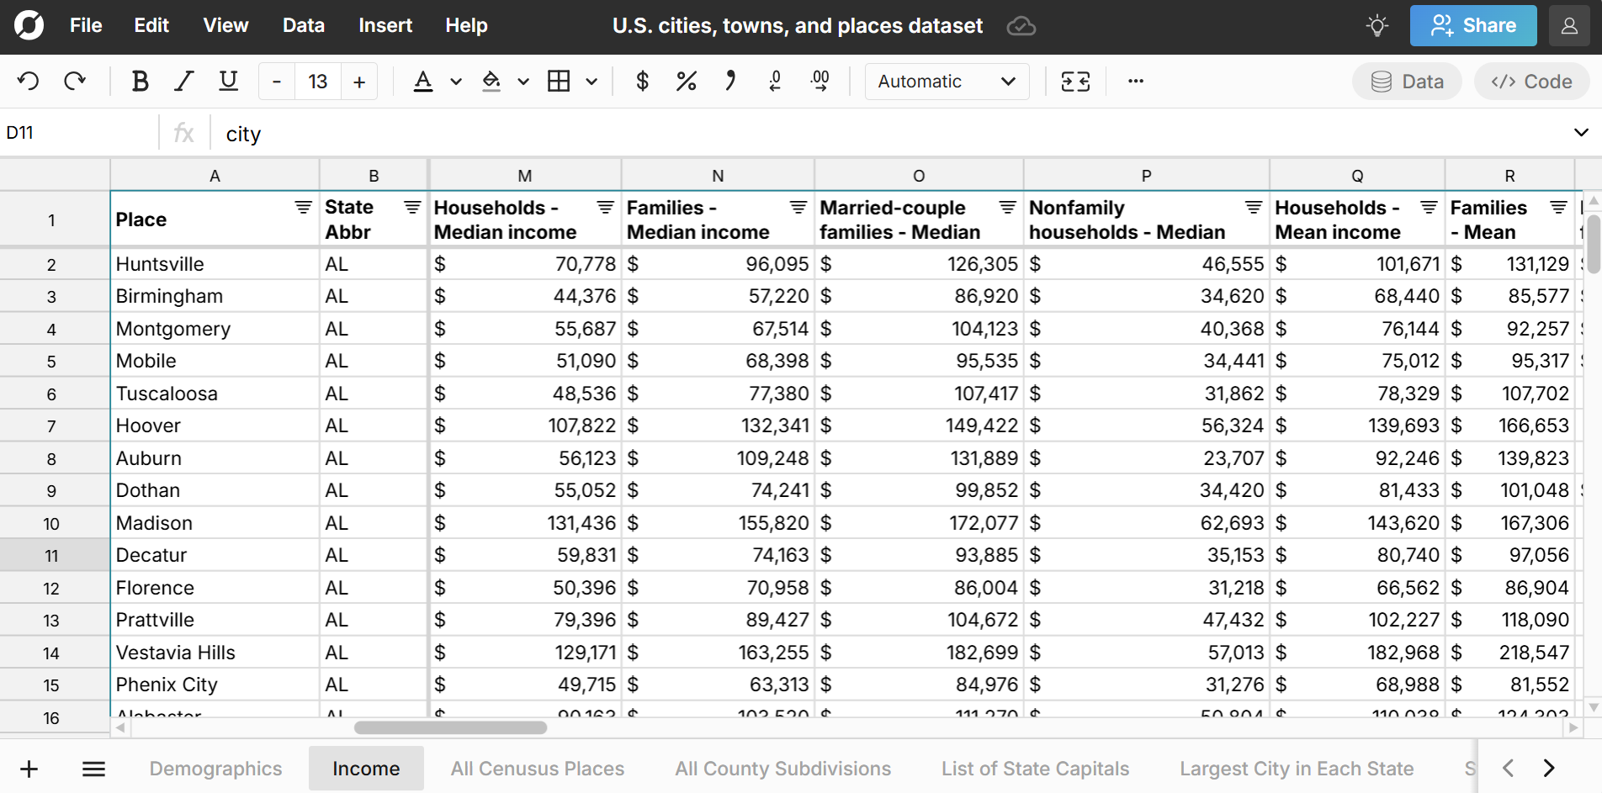Apply currency format with the dollar sign icon
The width and height of the screenshot is (1602, 793).
(x=642, y=81)
